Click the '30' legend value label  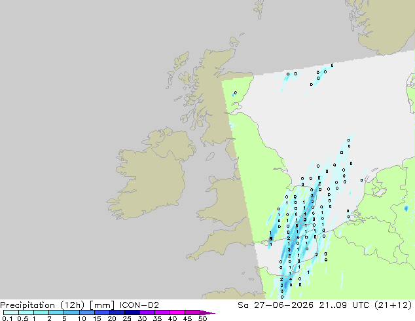[x=142, y=318]
